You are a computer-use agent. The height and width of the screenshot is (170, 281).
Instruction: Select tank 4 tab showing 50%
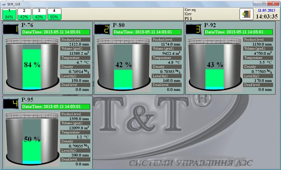tap(54, 14)
